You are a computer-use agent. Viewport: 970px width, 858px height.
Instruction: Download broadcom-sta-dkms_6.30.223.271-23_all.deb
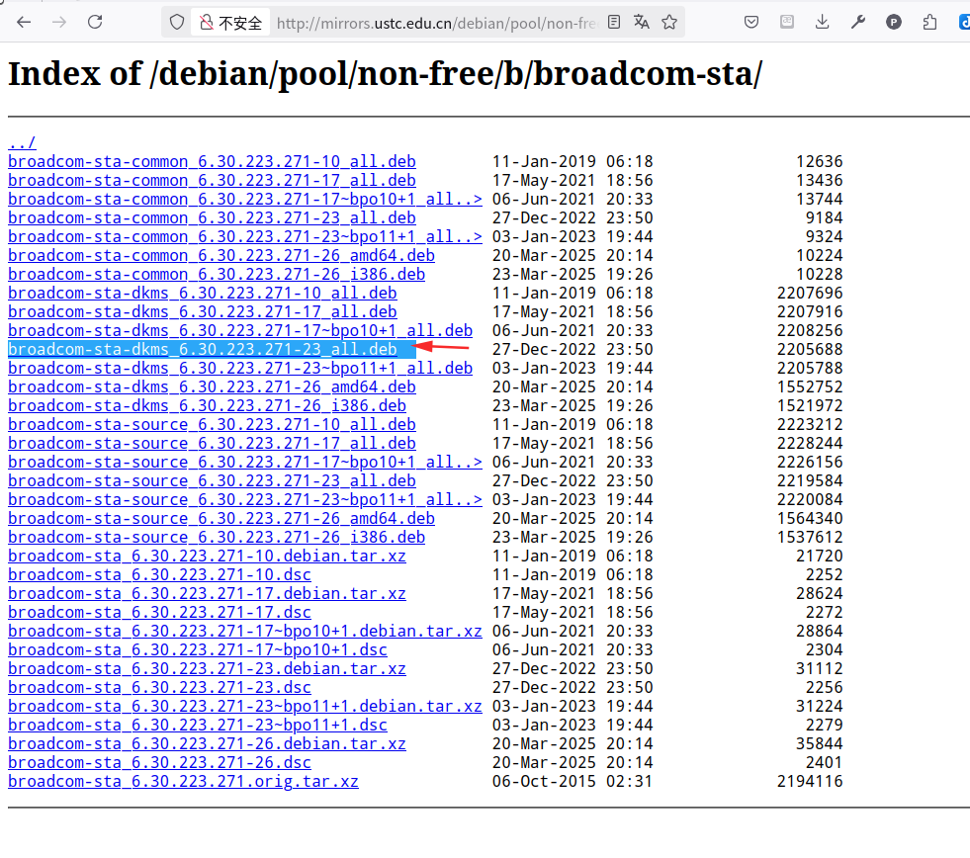(203, 350)
